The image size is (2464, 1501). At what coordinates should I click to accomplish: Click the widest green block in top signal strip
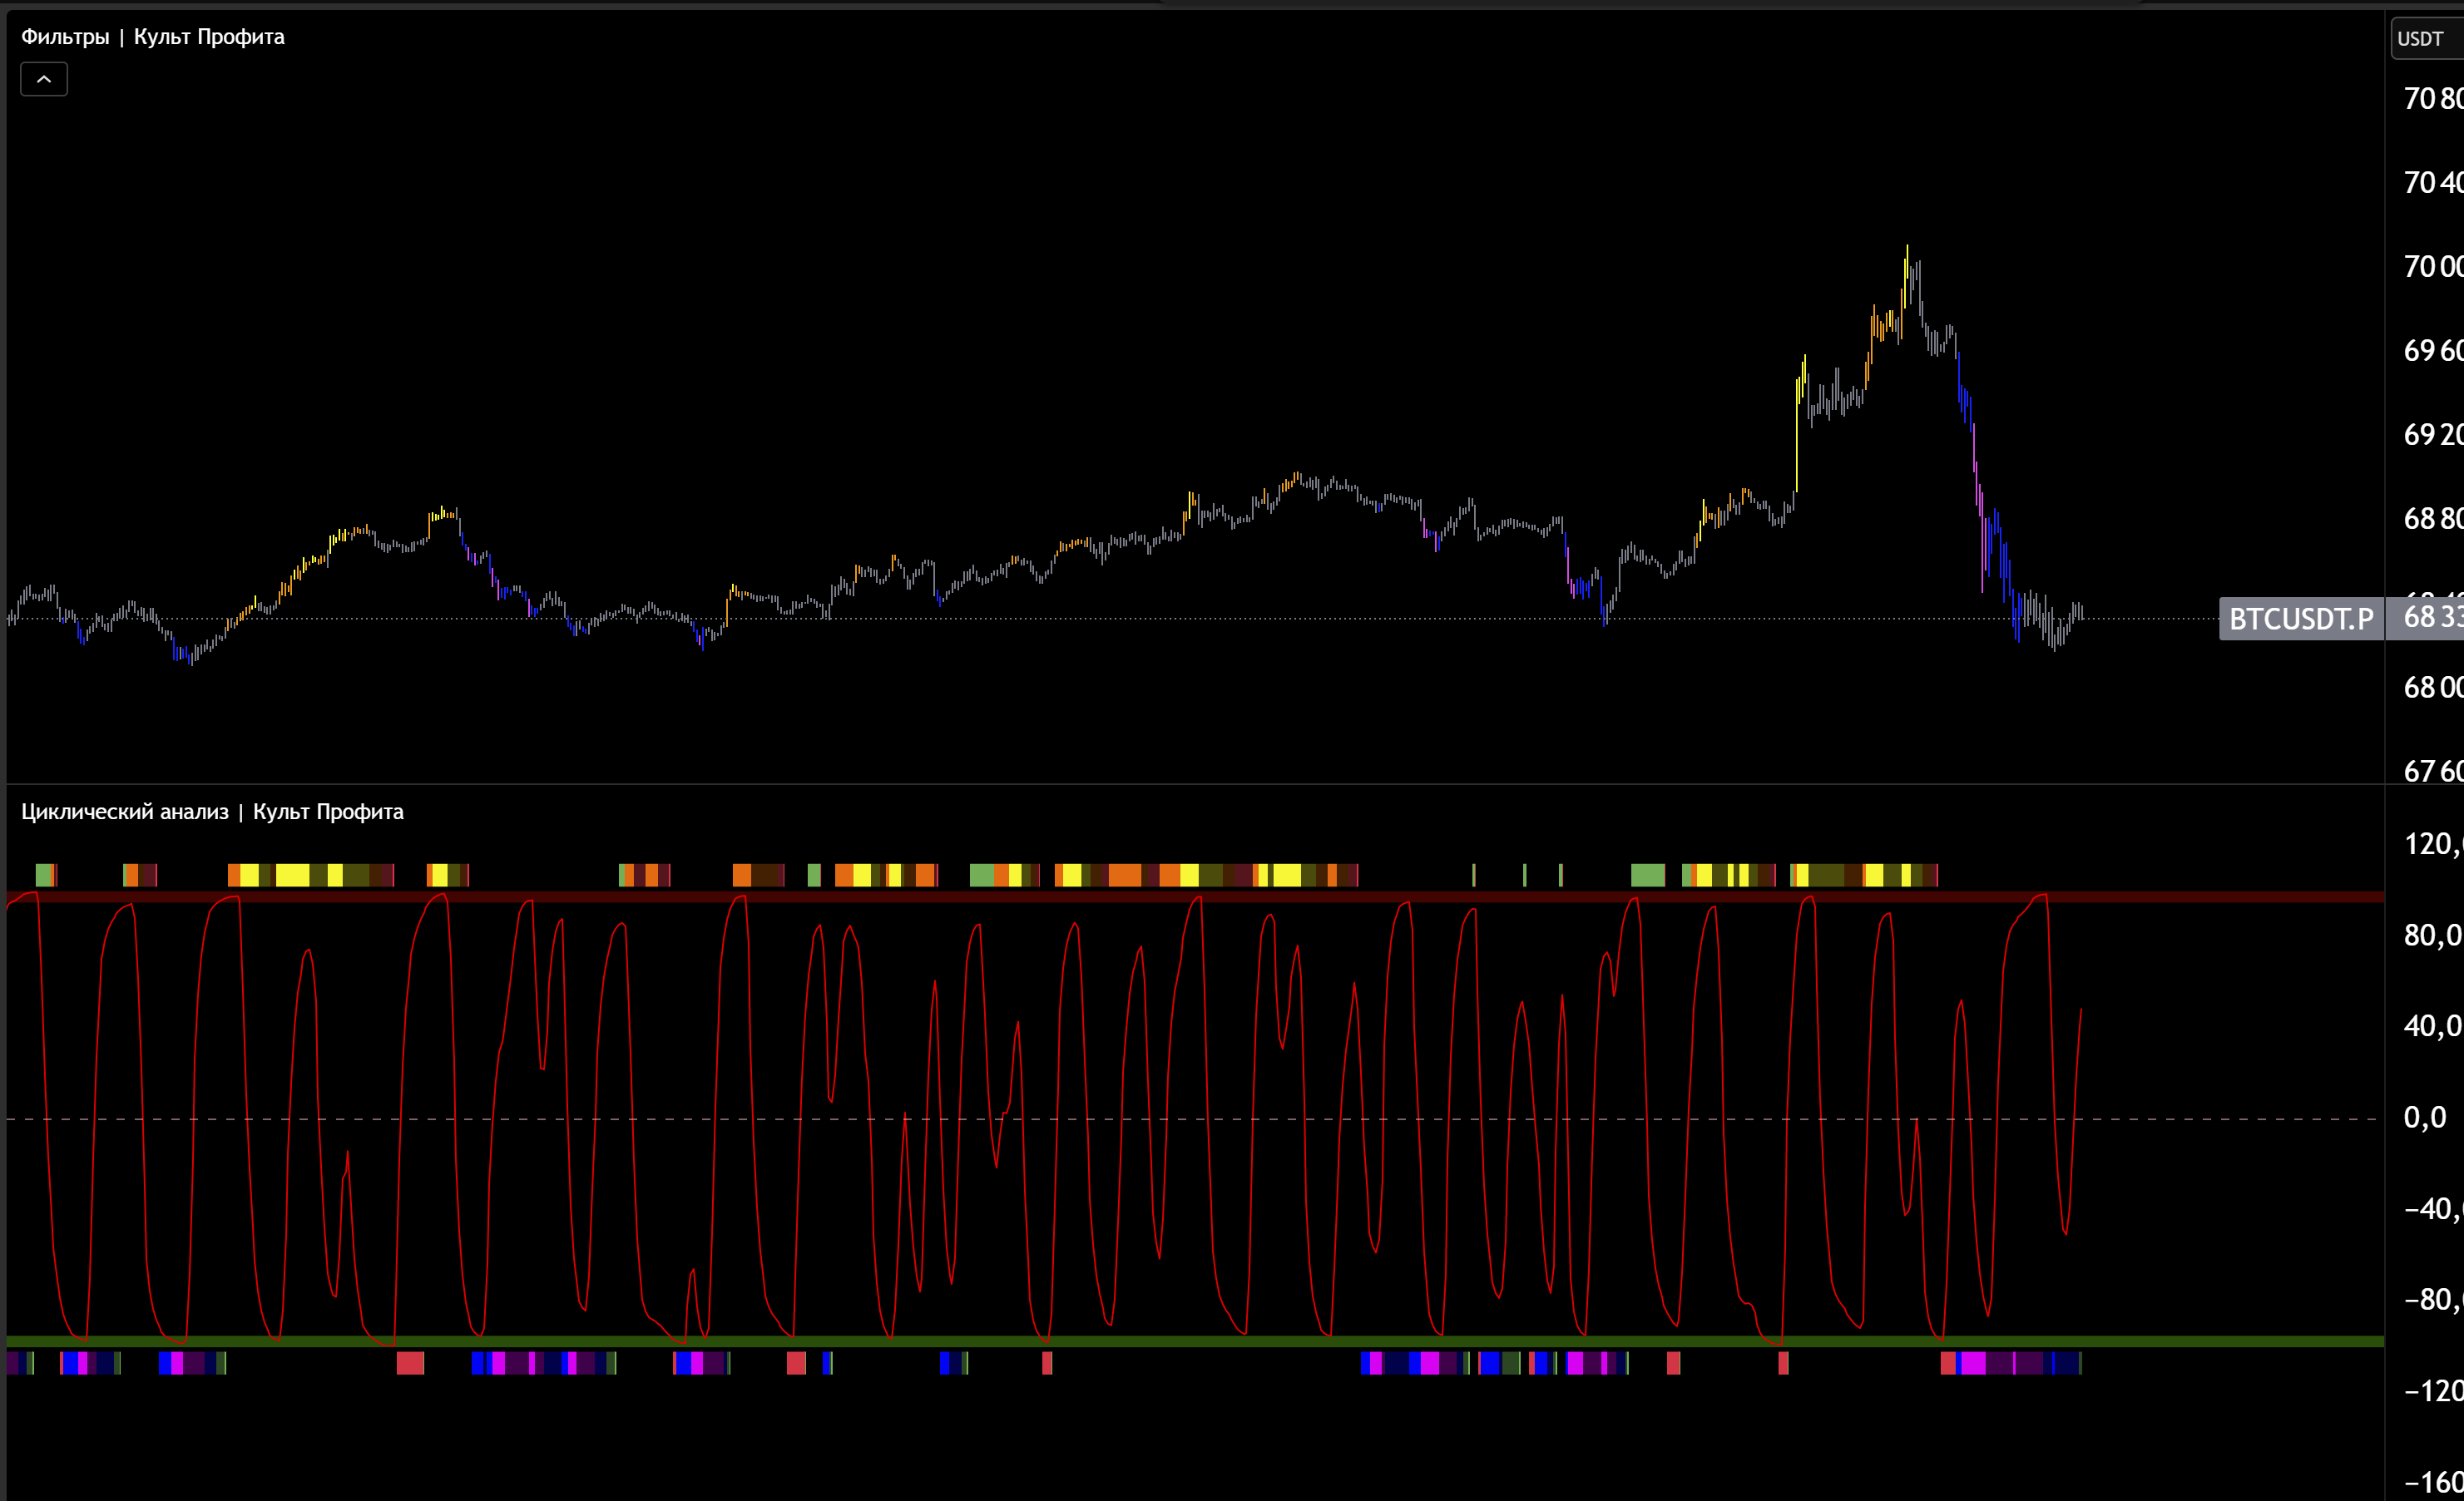[x=1647, y=876]
